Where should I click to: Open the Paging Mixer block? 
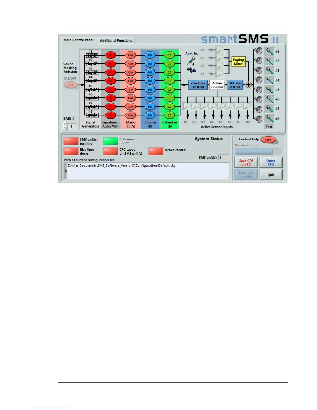tap(238, 62)
